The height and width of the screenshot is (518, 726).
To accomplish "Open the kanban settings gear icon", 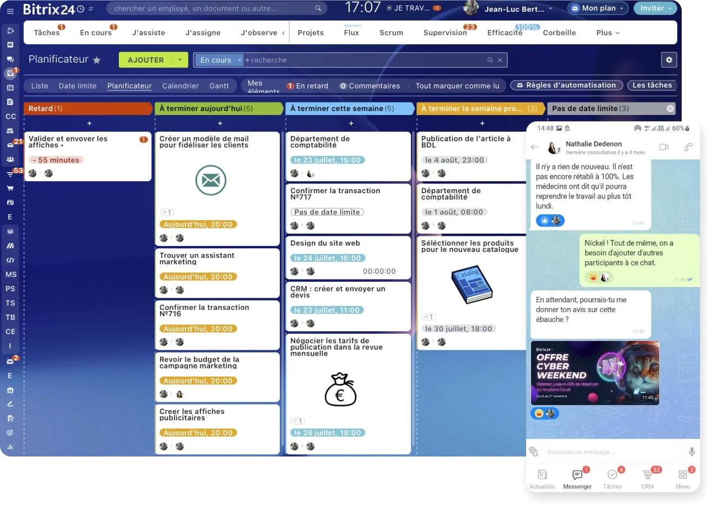I will pos(669,60).
